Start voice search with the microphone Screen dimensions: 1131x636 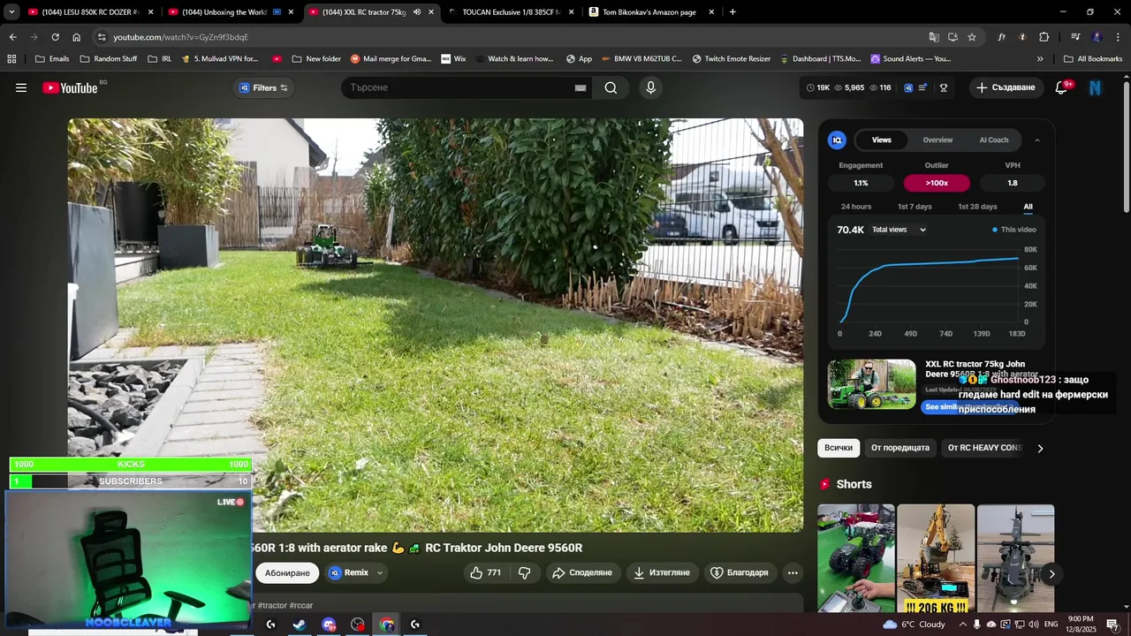[x=650, y=87]
